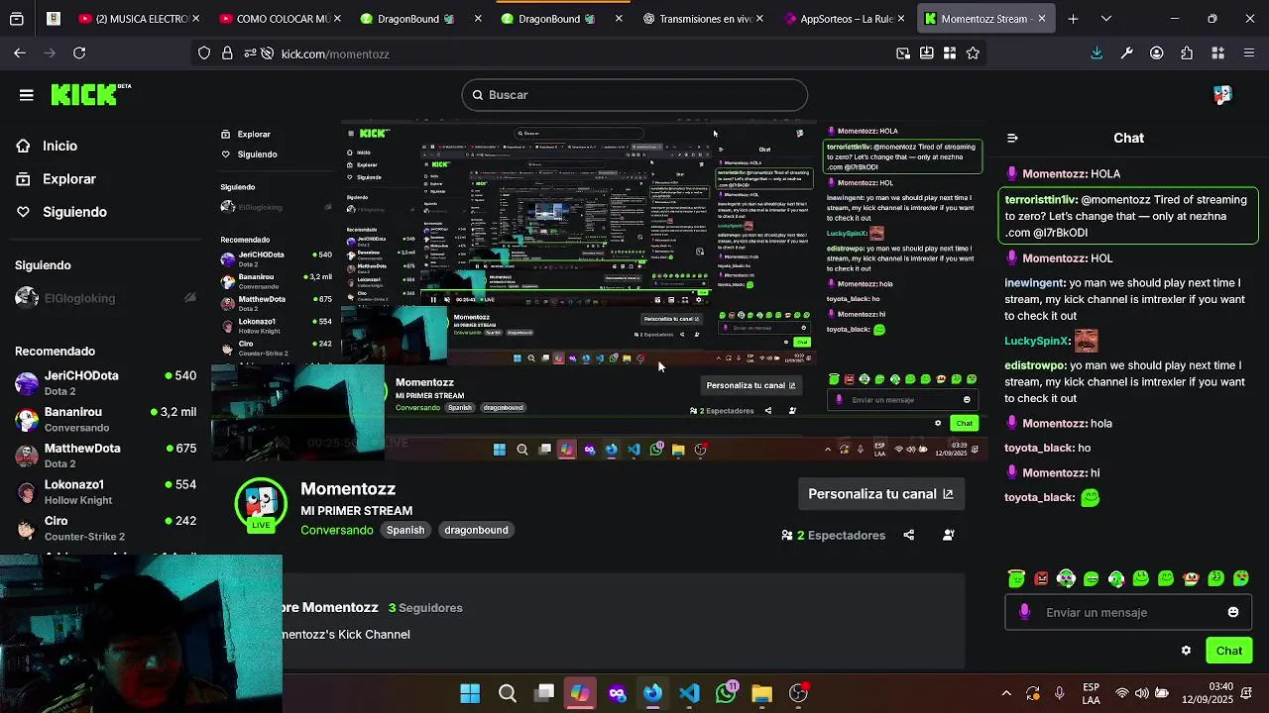This screenshot has height=713, width=1269.
Task: Open Ciro Counter-Strike 2 channel
Action: (x=105, y=528)
